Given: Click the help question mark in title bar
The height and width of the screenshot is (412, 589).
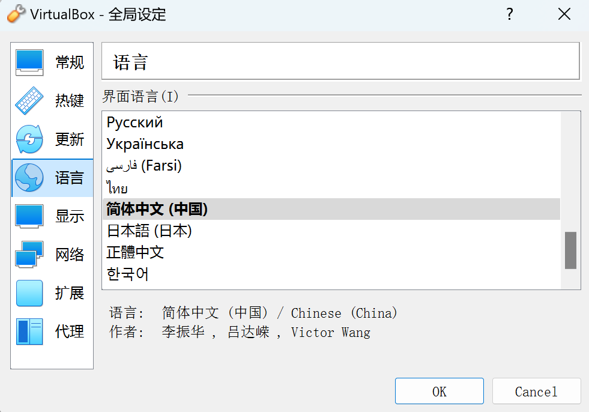Looking at the screenshot, I should point(509,14).
